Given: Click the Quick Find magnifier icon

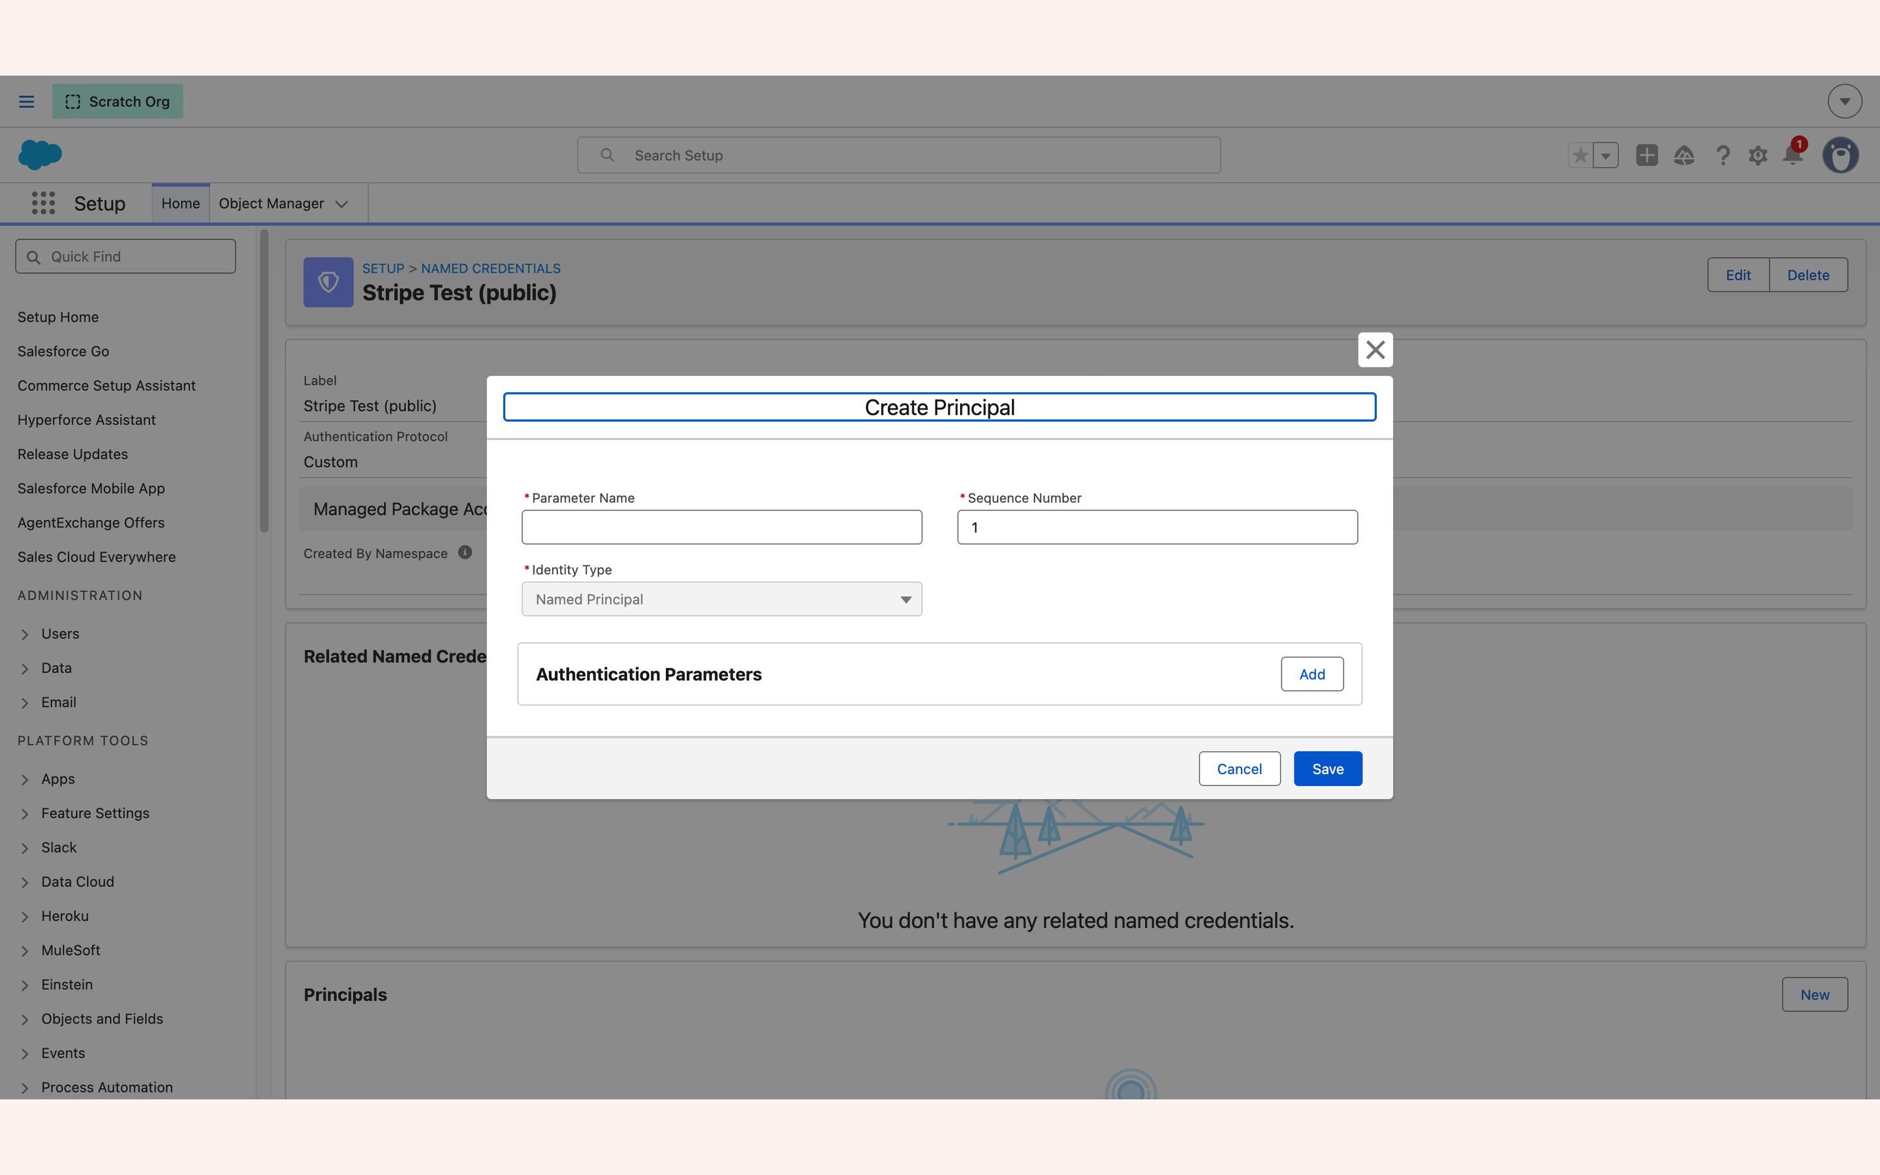Looking at the screenshot, I should click(33, 257).
